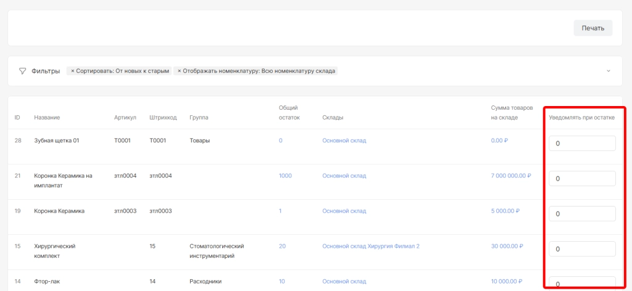
Task: Click the total stock link 20 for Хирургический комплект
Action: (282, 246)
